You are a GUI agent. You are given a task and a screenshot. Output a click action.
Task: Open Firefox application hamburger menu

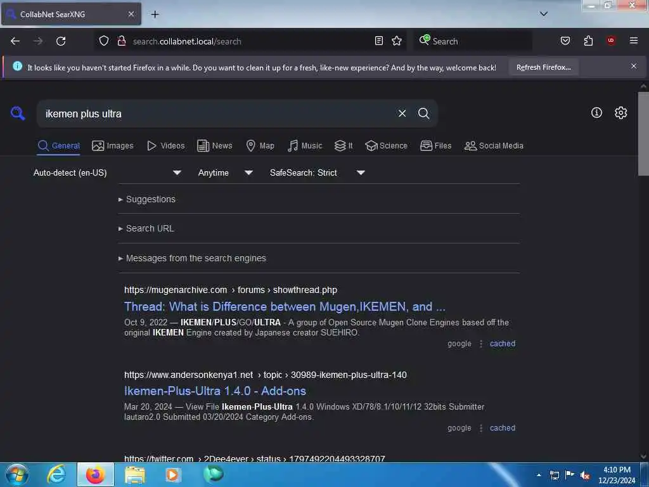click(633, 41)
